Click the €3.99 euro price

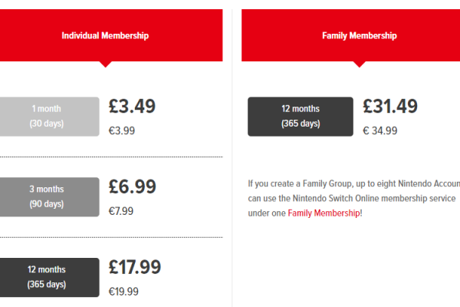[x=121, y=130]
